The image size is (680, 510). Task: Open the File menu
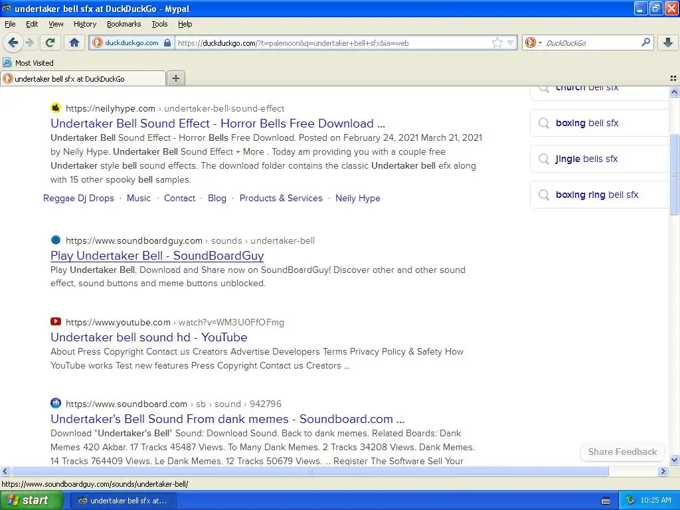point(10,24)
